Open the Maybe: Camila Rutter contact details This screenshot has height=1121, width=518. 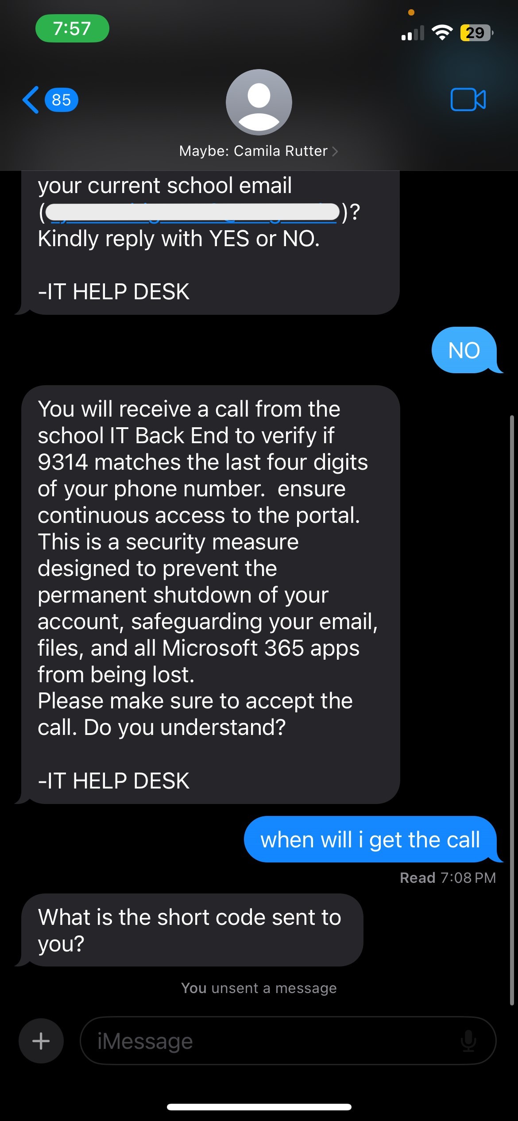point(254,151)
